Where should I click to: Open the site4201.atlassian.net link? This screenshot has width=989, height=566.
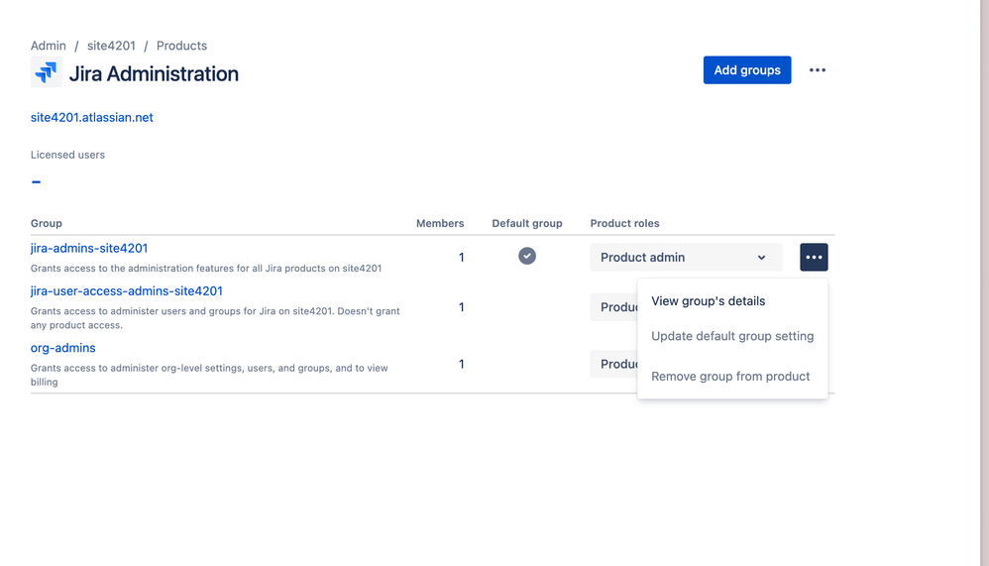(x=92, y=117)
